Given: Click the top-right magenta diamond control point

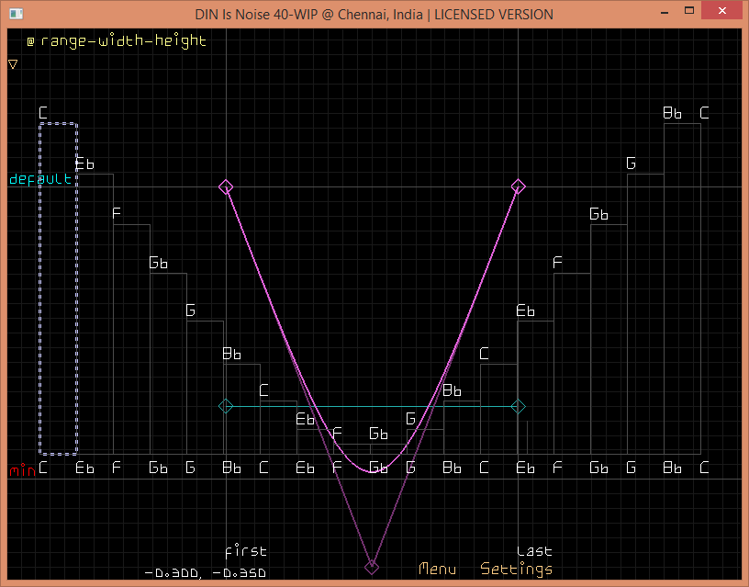Looking at the screenshot, I should pos(519,186).
